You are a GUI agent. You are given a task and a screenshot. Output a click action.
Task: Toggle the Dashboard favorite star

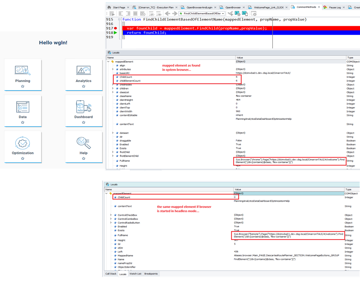pyautogui.click(x=84, y=122)
